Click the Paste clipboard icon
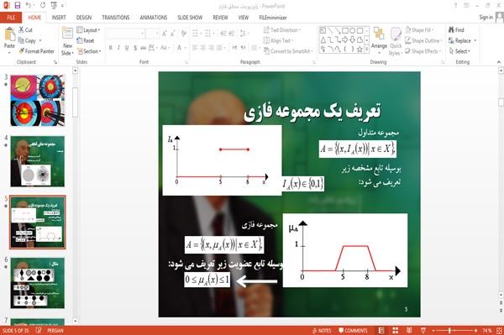 pos(9,34)
